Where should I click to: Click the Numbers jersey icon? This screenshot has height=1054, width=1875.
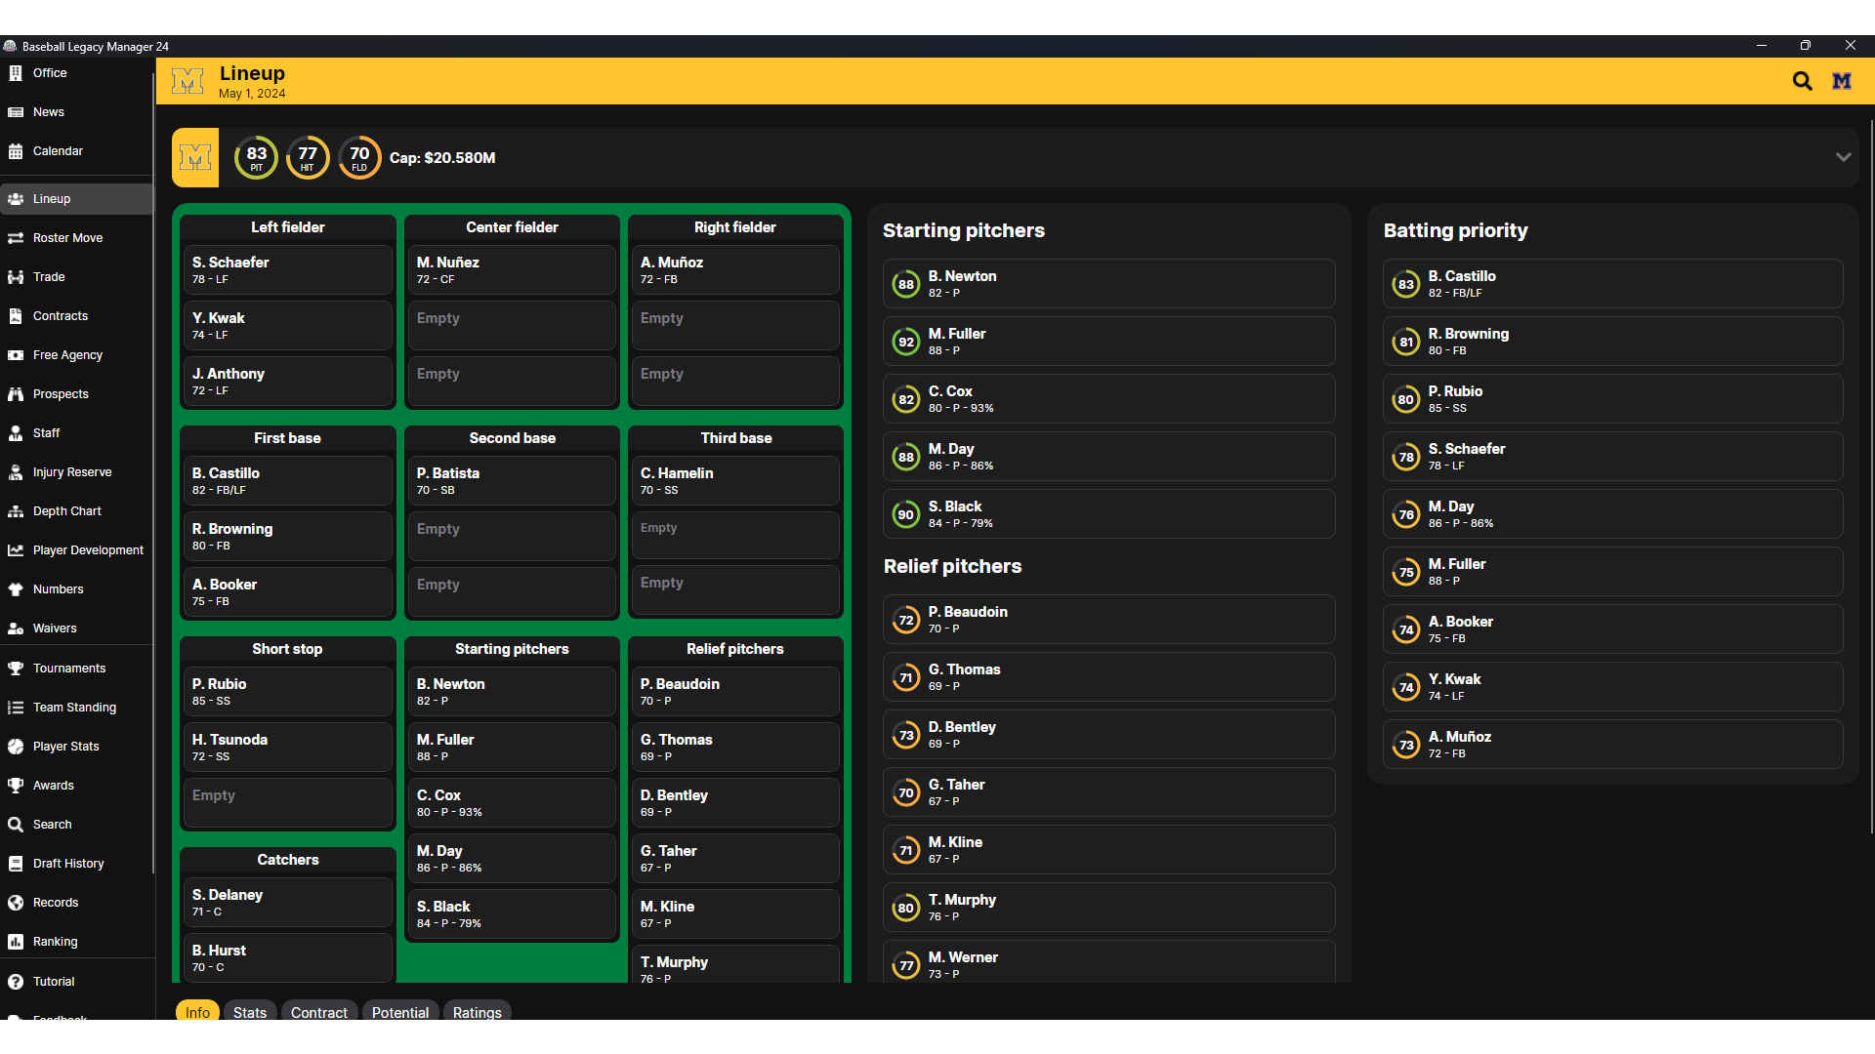[x=16, y=589]
